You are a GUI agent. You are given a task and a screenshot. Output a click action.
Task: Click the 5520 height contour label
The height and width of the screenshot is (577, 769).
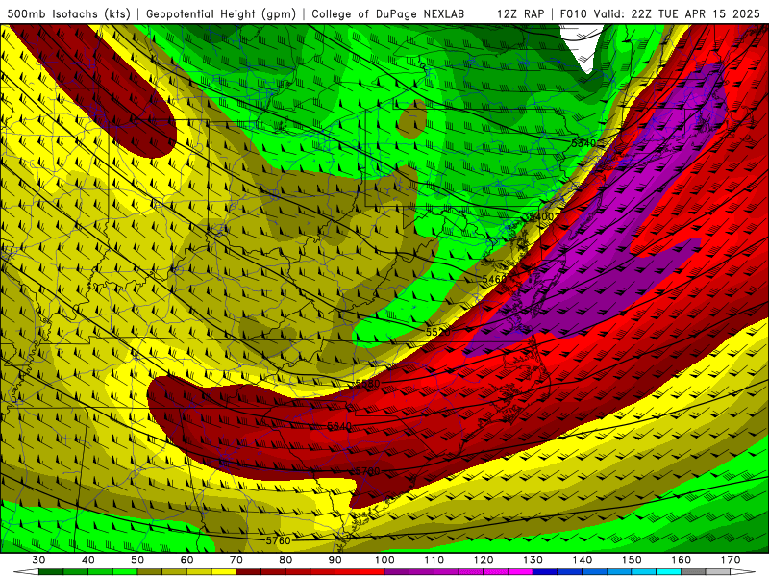point(437,332)
